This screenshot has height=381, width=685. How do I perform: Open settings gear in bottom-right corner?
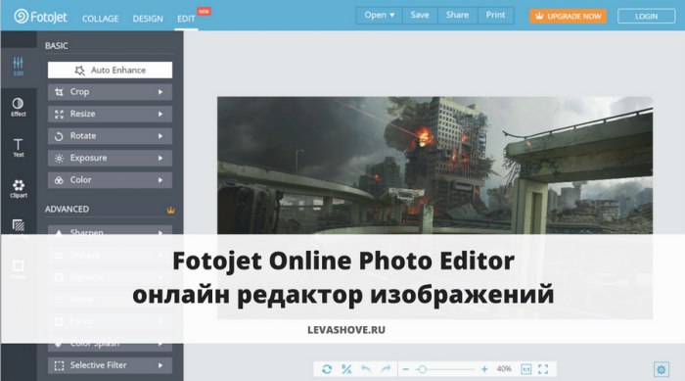click(x=661, y=369)
